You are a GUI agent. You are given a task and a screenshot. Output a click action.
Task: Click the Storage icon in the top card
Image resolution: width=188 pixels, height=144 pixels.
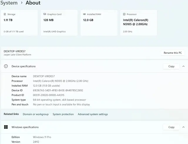click(x=5, y=14)
